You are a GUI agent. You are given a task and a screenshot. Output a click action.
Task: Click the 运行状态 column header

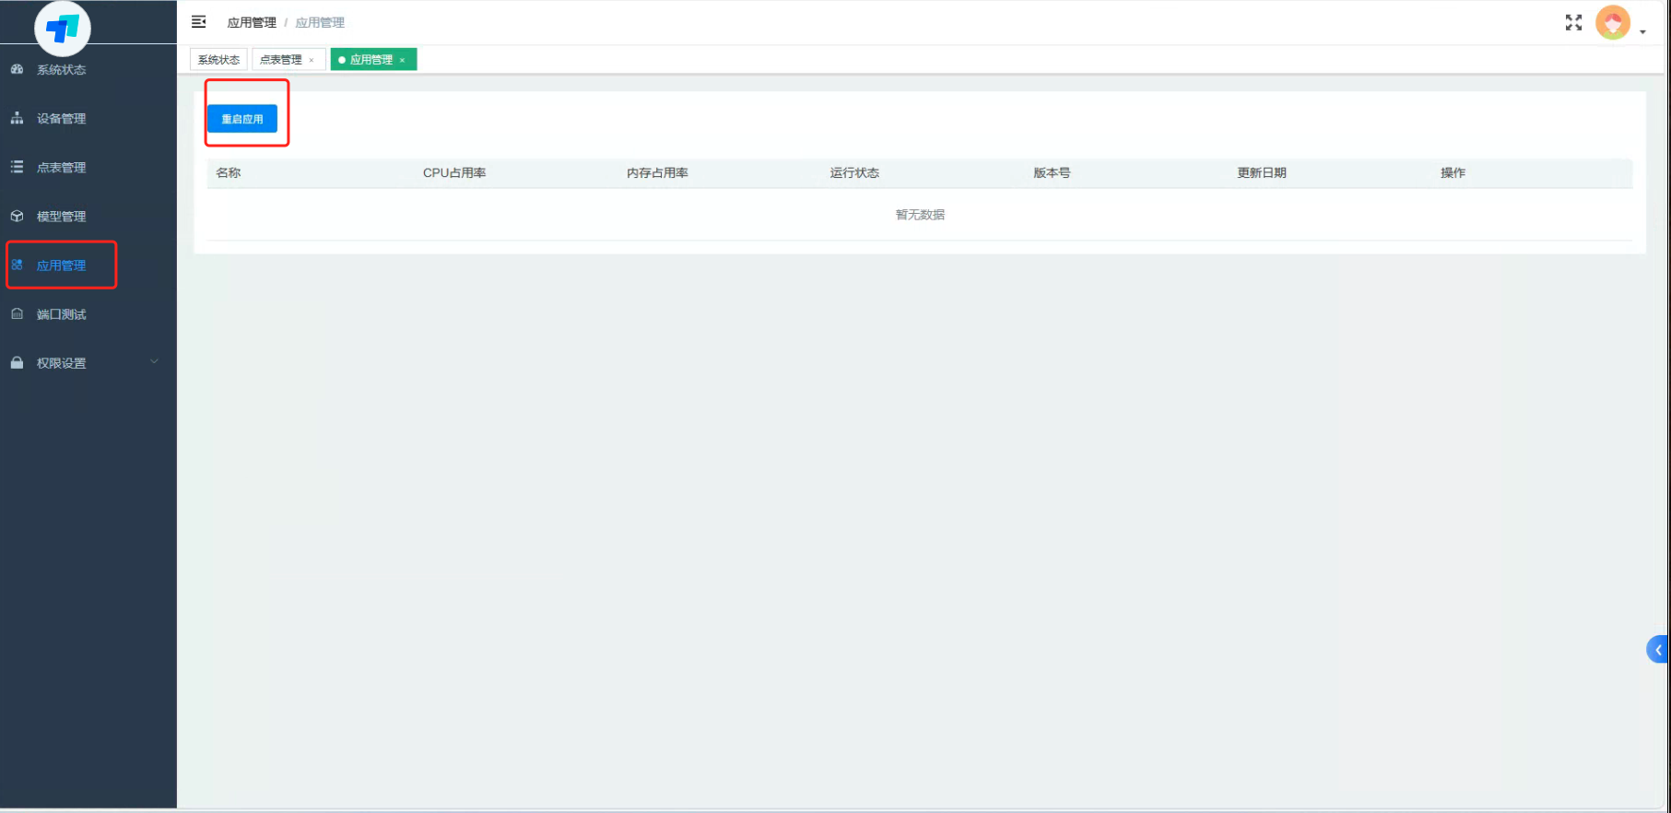tap(853, 172)
